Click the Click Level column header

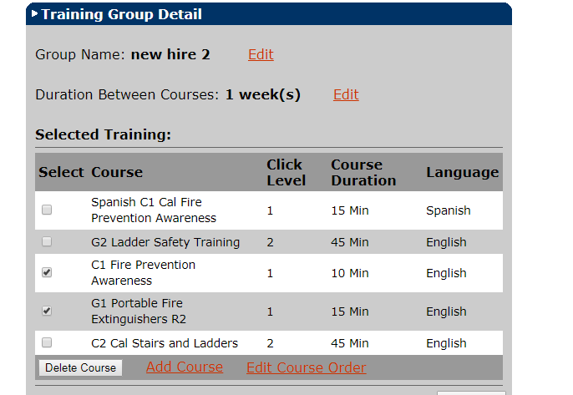tap(286, 173)
